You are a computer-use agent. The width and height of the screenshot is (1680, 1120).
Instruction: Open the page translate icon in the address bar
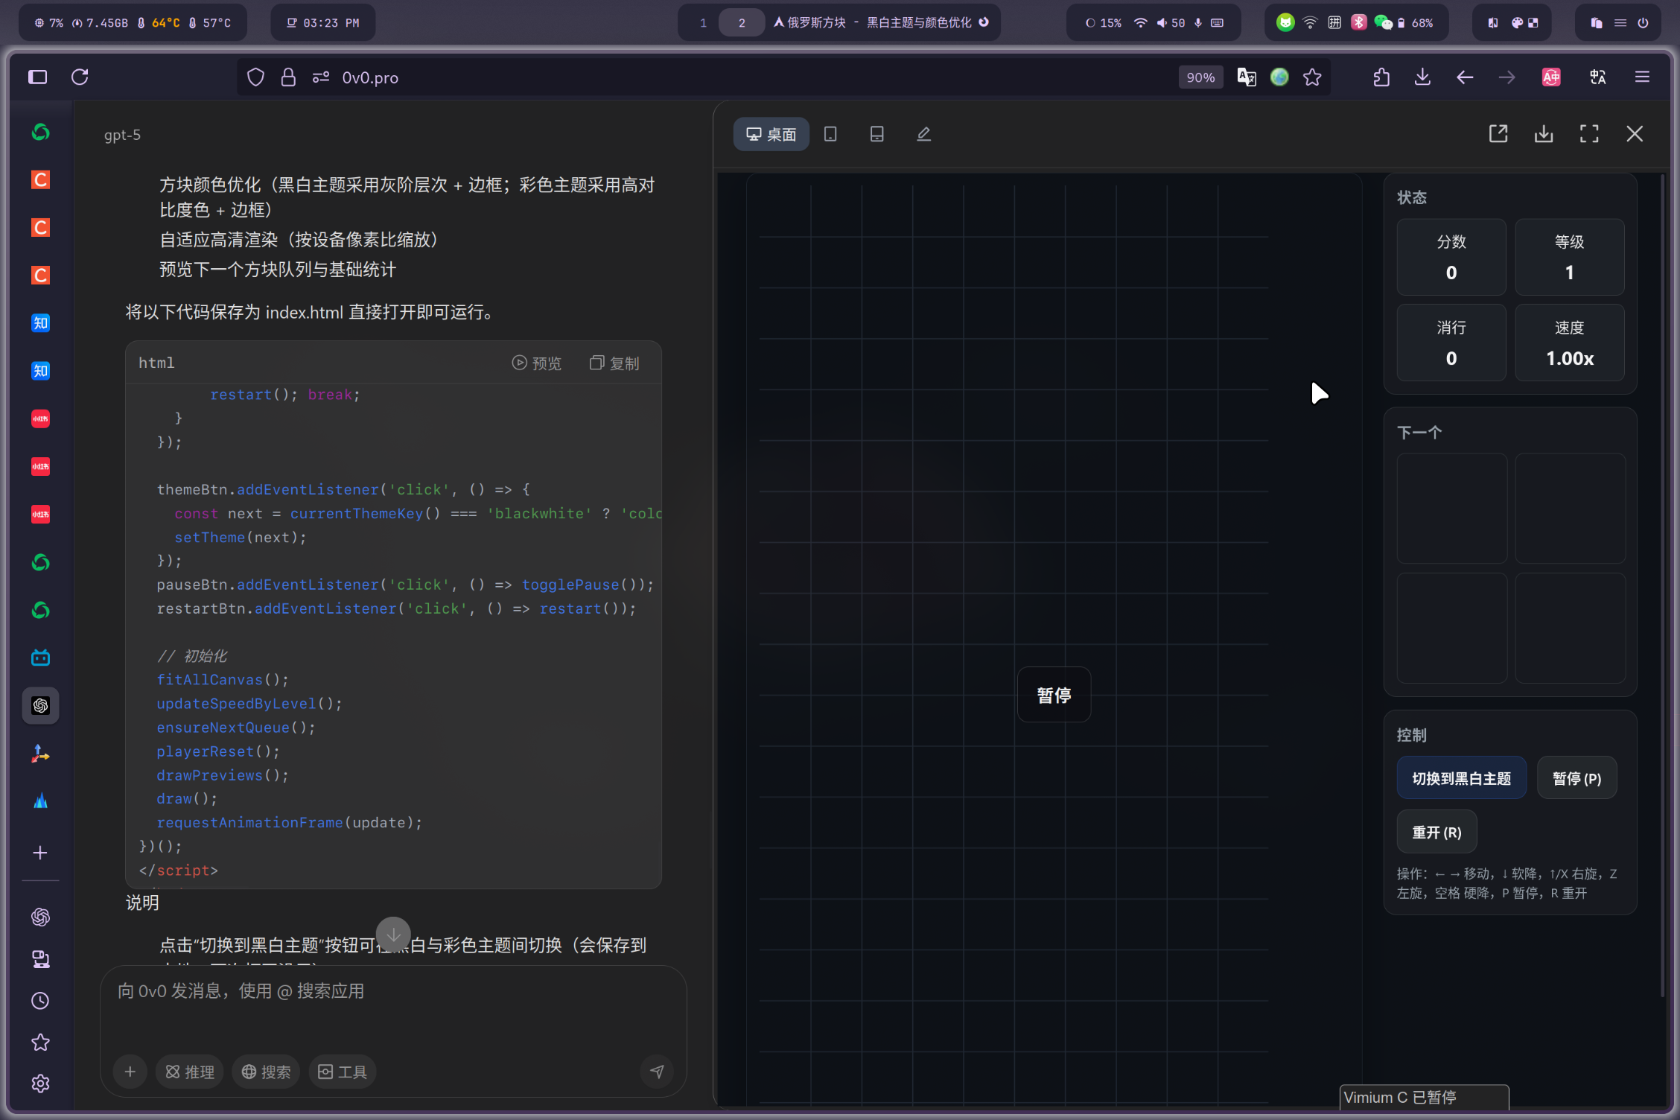1247,77
